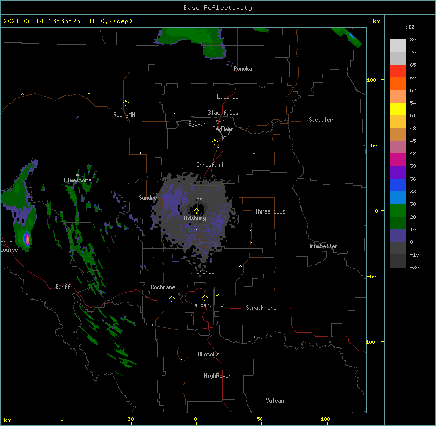Click the Blackfalds city label

click(x=223, y=113)
